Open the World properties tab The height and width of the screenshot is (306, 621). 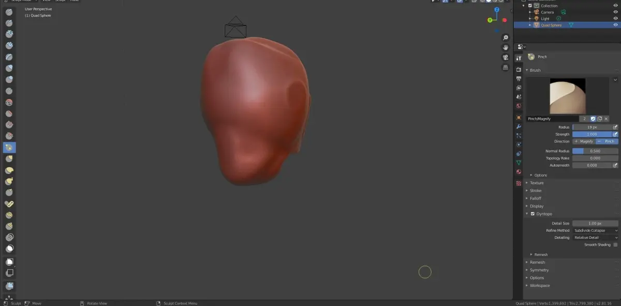pyautogui.click(x=519, y=106)
